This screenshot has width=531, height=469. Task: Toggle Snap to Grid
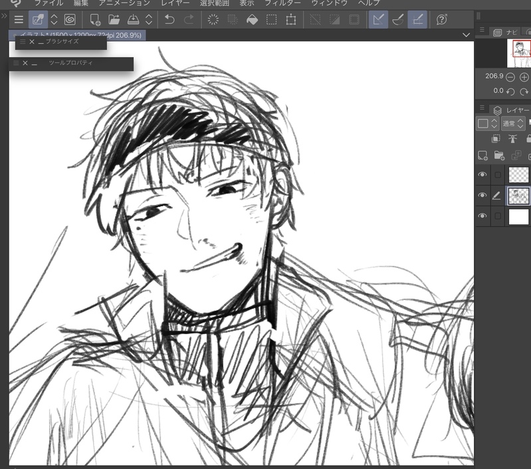click(417, 20)
